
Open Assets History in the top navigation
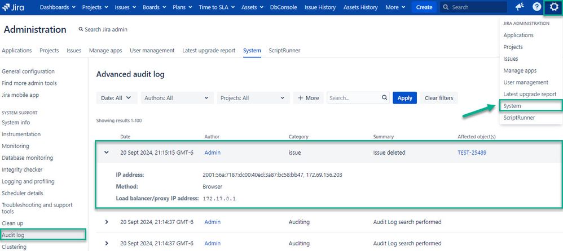click(360, 7)
